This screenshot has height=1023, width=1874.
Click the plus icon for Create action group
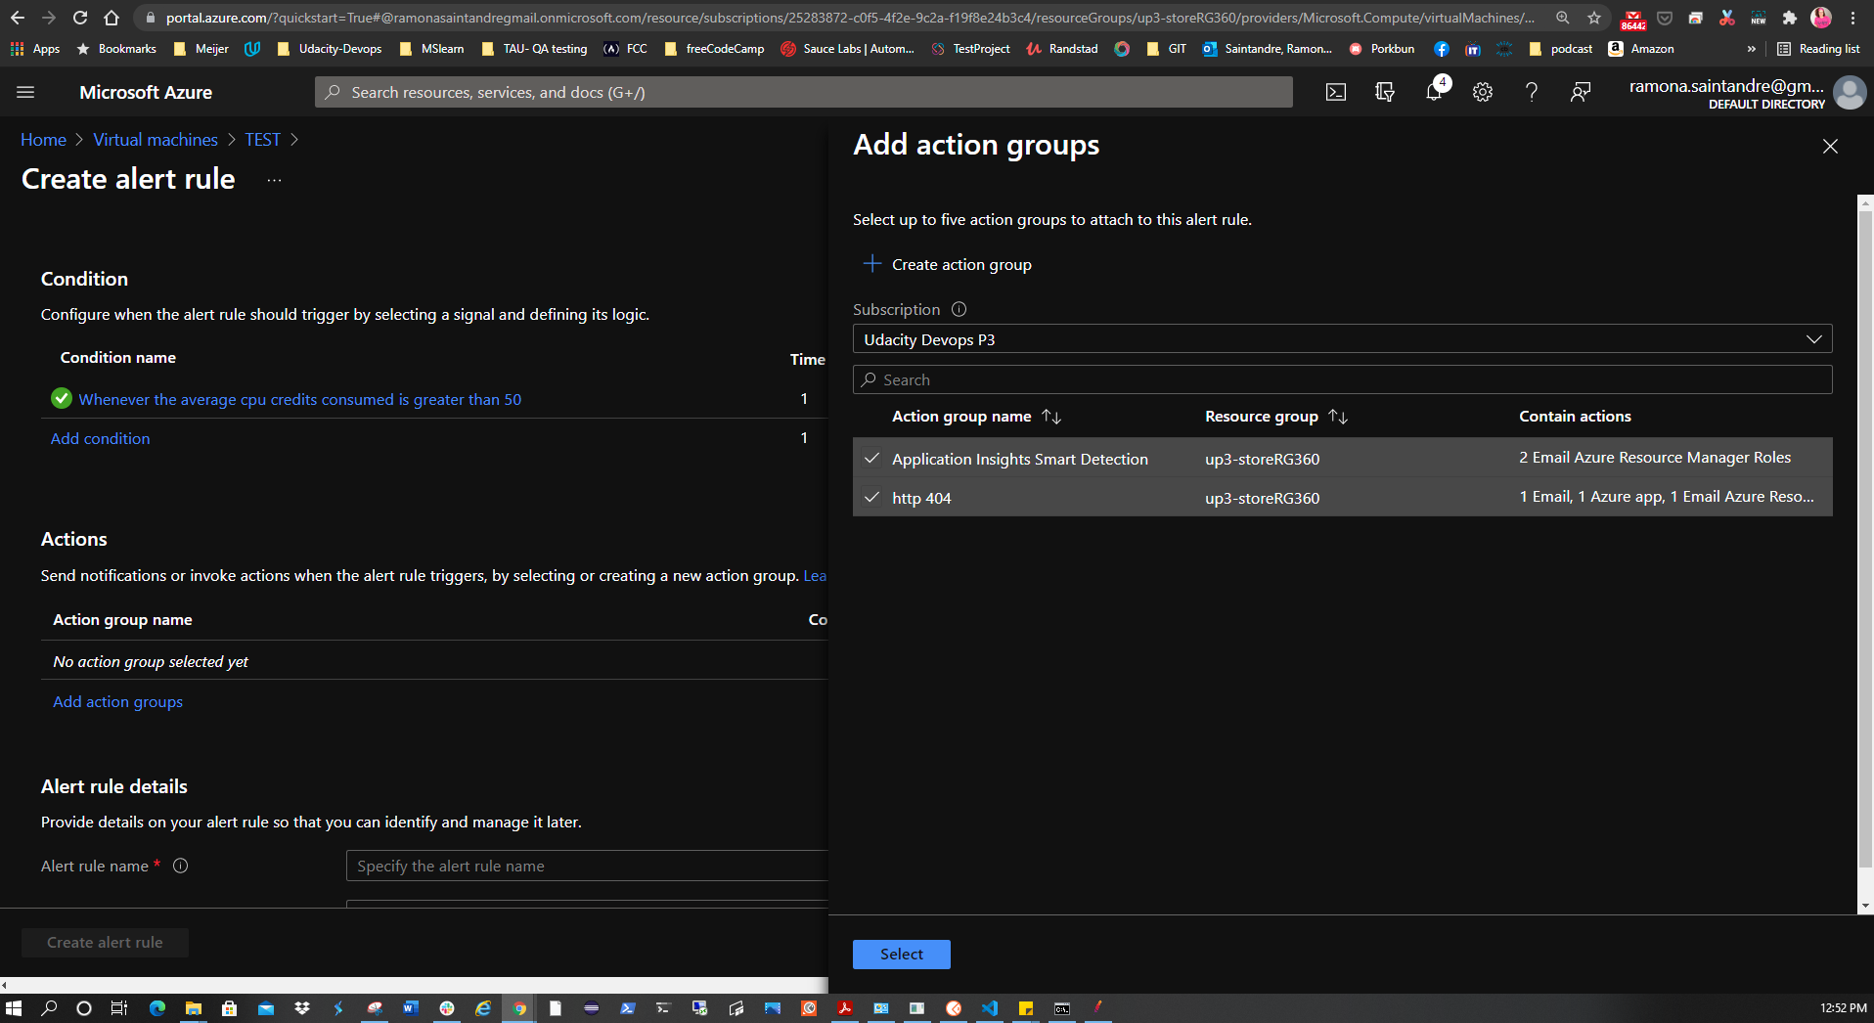tap(872, 264)
